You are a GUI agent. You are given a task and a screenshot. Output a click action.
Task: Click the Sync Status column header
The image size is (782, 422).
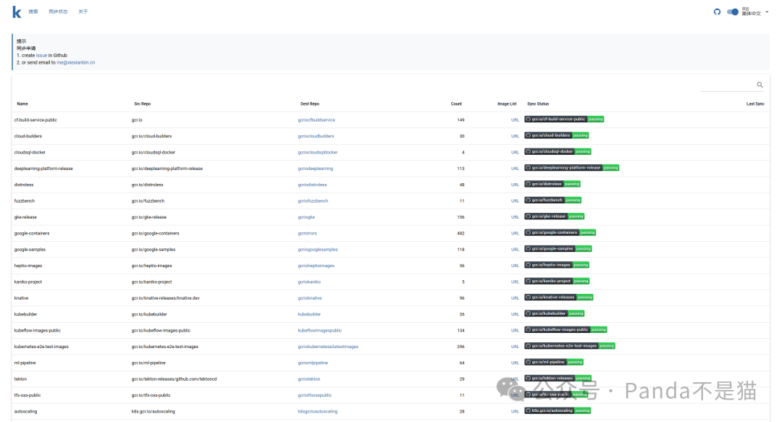(538, 104)
